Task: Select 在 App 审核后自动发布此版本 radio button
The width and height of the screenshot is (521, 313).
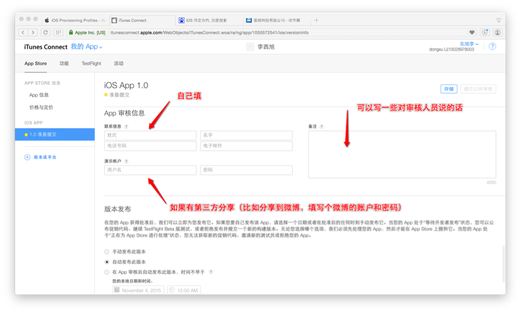Action: pos(107,272)
